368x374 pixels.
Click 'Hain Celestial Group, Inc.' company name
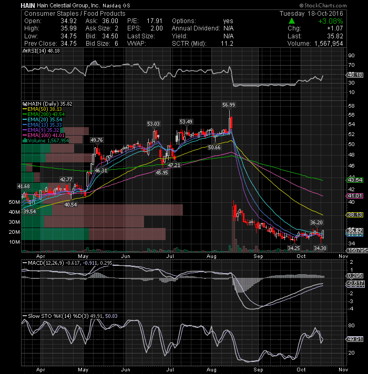point(68,5)
